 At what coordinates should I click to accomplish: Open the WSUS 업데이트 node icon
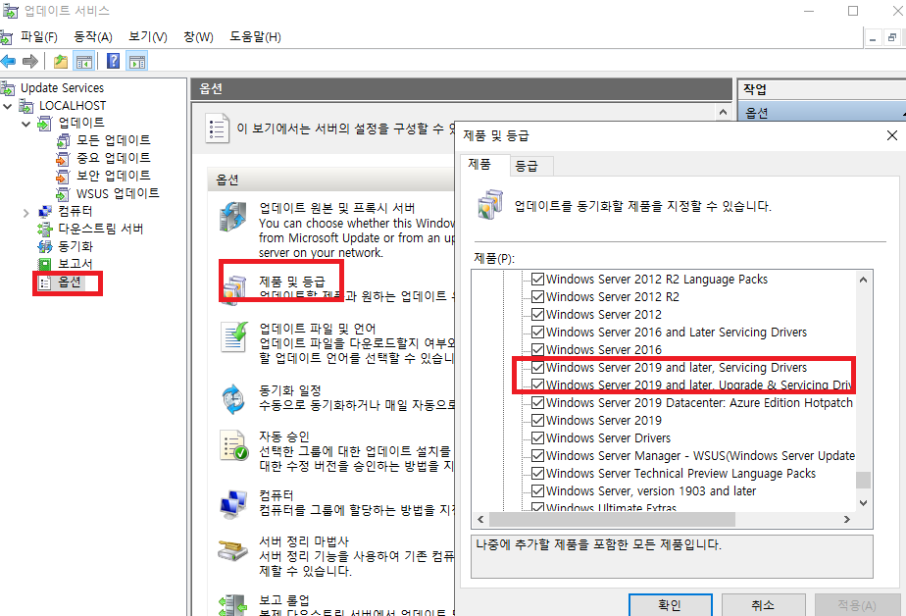tap(63, 193)
